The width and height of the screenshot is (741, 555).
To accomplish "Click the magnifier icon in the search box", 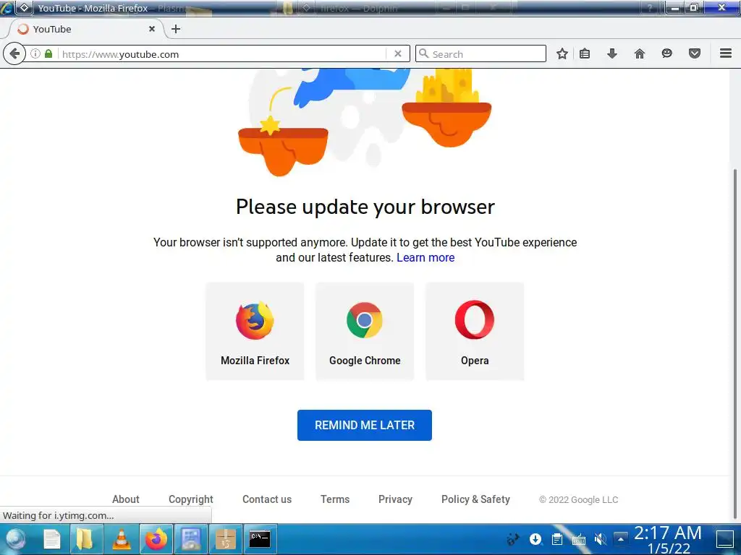I will pyautogui.click(x=424, y=53).
